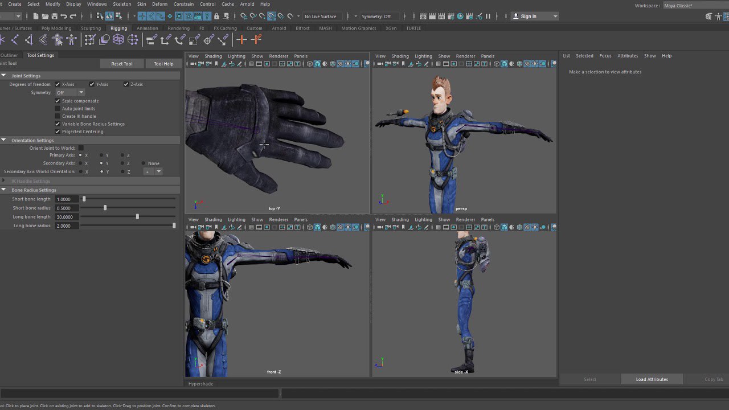Open Symmetry dropdown in Joint Settings
Viewport: 729px width, 410px height.
[x=70, y=92]
